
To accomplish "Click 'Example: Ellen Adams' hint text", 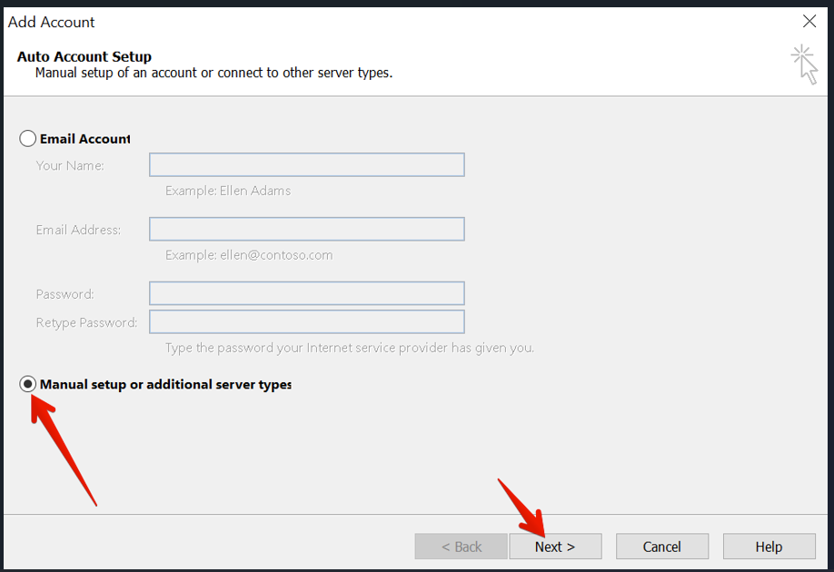I will click(x=228, y=191).
